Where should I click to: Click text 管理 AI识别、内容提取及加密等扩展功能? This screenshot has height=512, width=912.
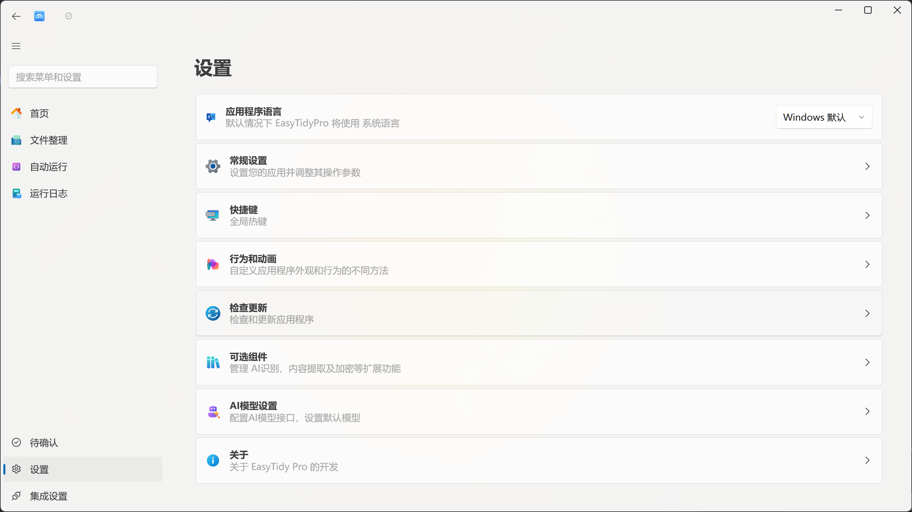coord(315,368)
